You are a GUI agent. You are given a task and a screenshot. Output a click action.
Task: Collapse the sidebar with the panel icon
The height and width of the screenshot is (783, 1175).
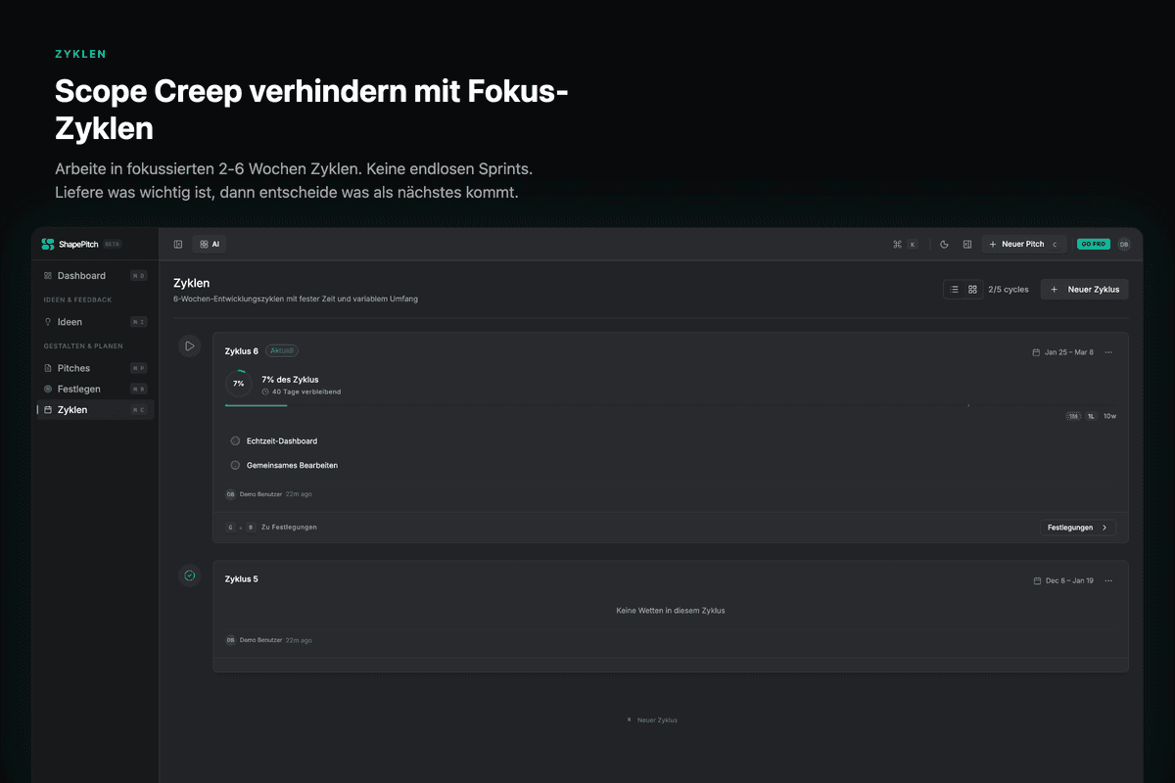click(178, 244)
